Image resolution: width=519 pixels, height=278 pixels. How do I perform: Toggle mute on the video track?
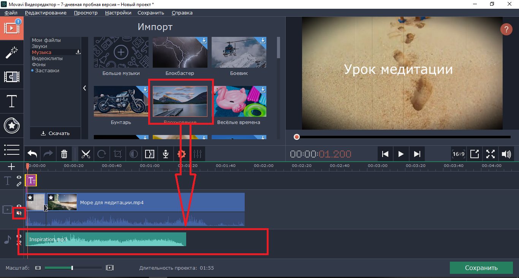click(19, 213)
